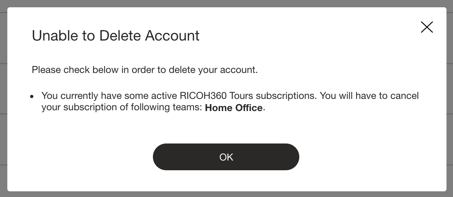Click "delete your account" in the instruction
453x197 pixels.
[x=213, y=70]
